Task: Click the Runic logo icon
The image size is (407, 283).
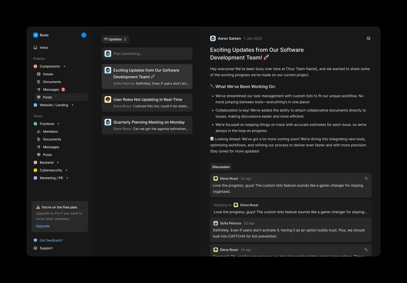Action: pos(36,35)
